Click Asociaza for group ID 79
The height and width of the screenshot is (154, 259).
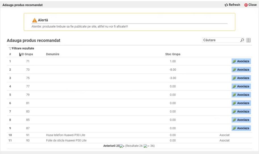tap(241, 95)
